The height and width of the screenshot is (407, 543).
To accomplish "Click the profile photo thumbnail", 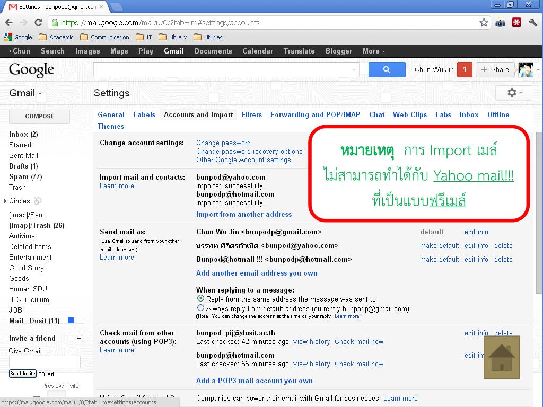I will (526, 70).
